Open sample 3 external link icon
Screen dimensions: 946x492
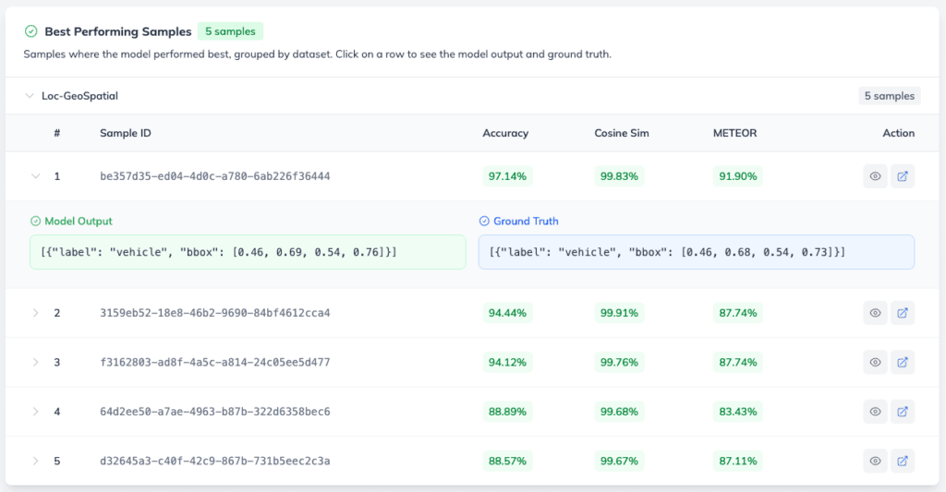[x=903, y=363]
